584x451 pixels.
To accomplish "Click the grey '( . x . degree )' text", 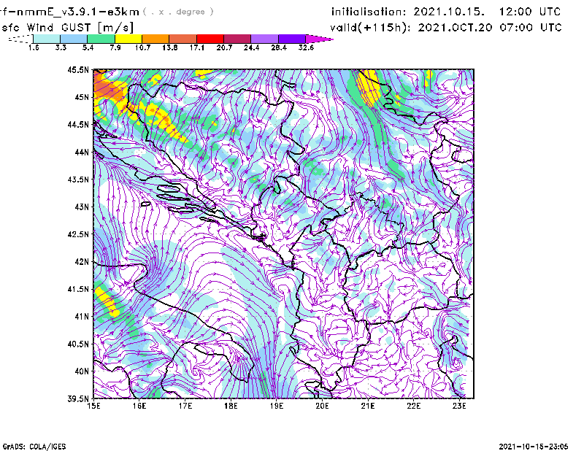I will point(179,12).
